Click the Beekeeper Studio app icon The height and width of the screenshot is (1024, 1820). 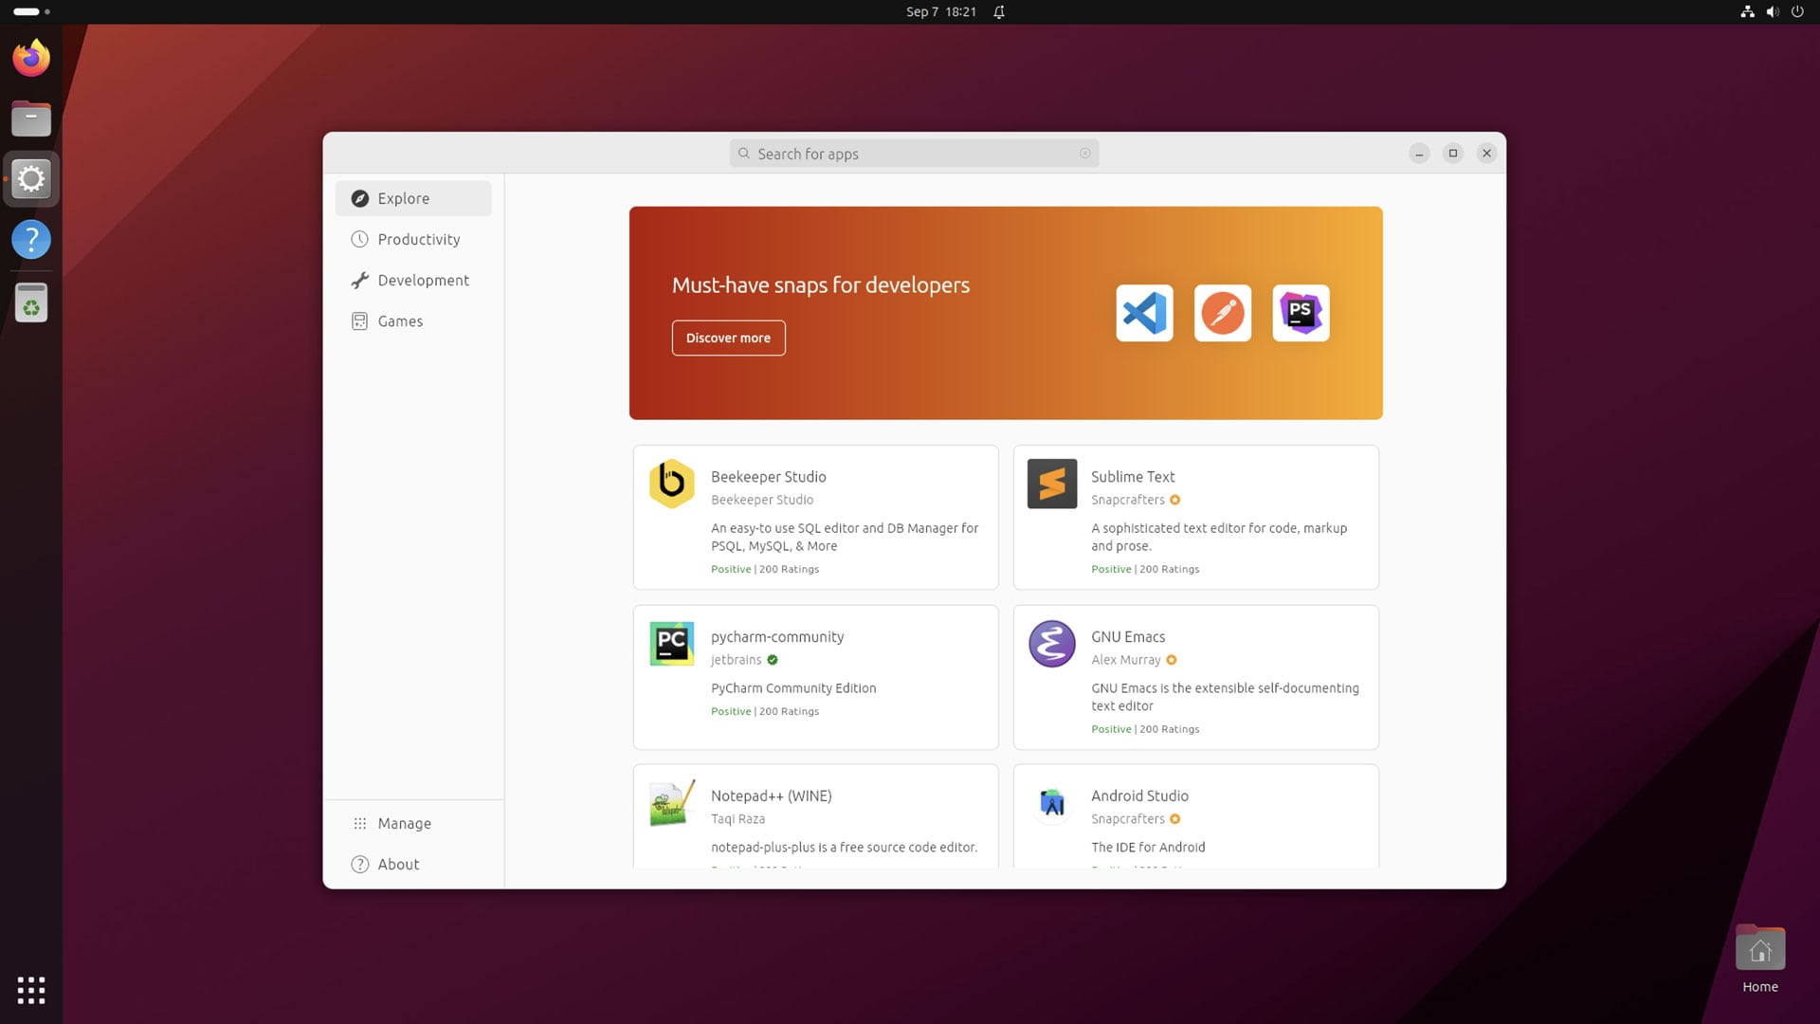[x=671, y=484]
